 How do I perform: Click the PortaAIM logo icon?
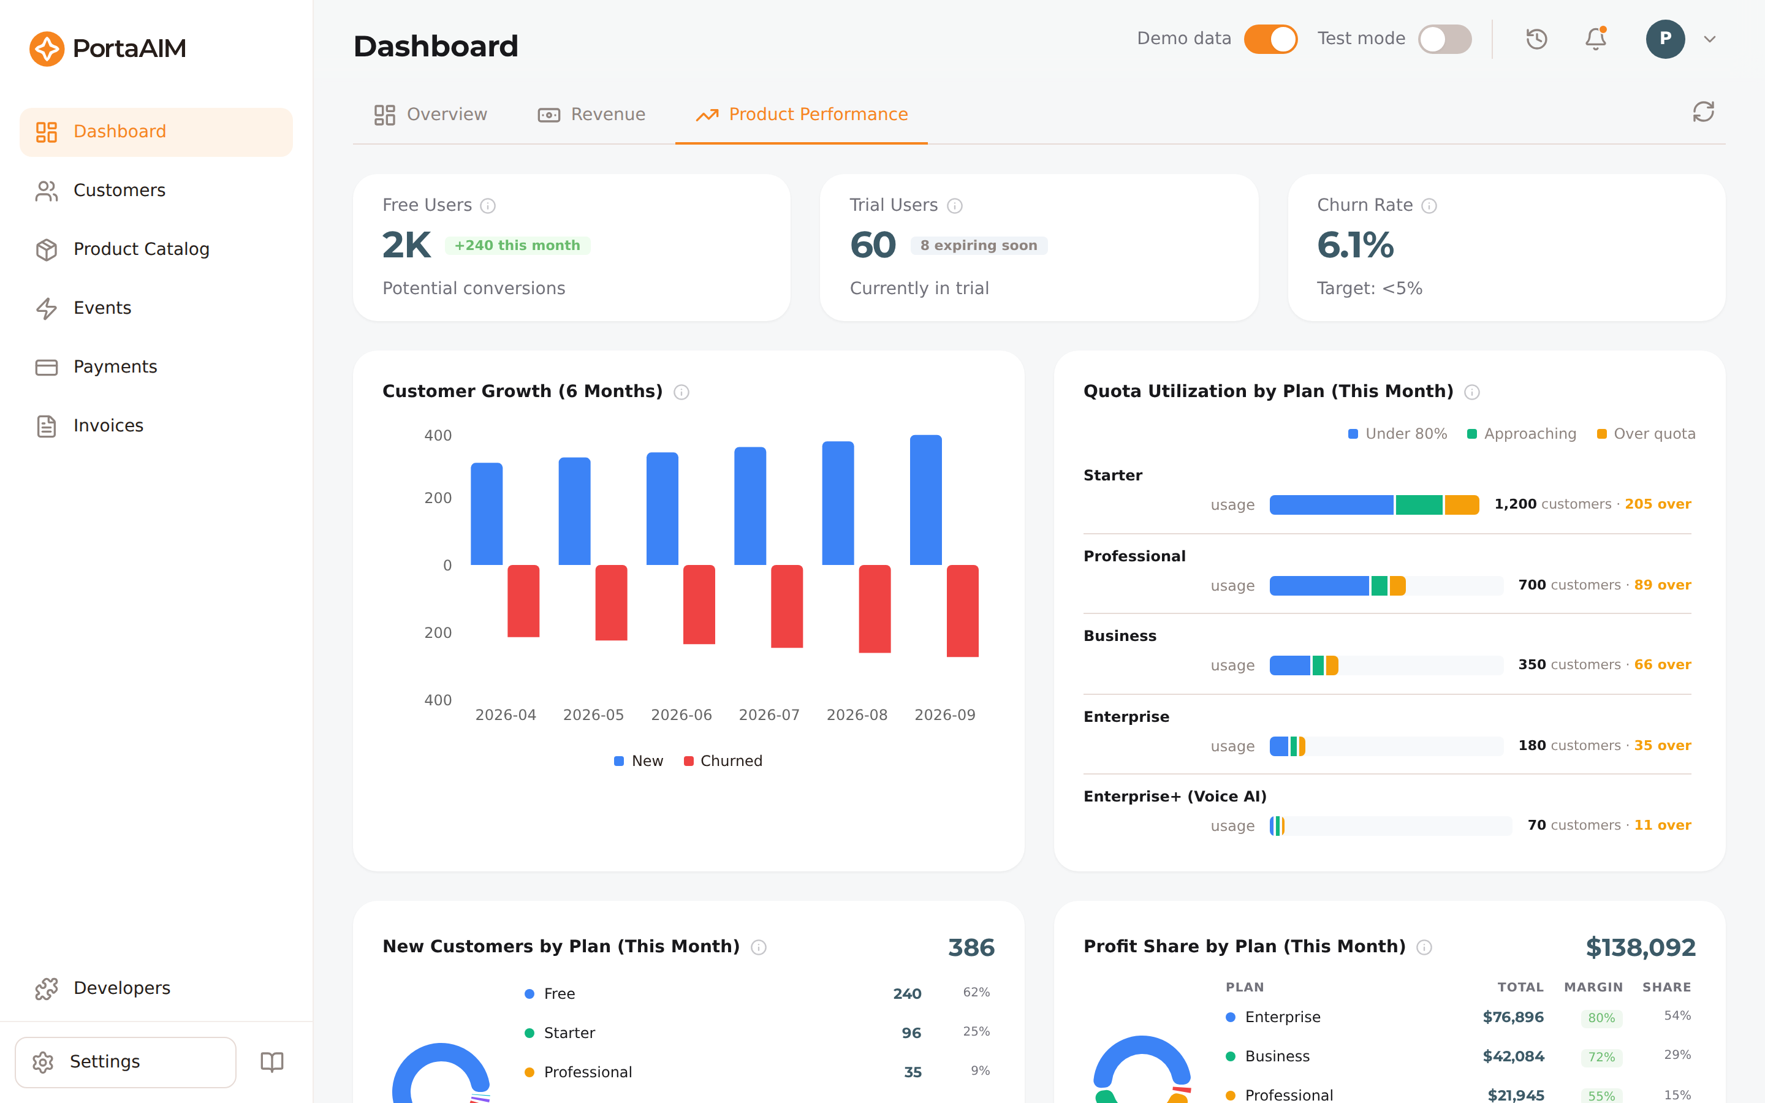(x=47, y=48)
